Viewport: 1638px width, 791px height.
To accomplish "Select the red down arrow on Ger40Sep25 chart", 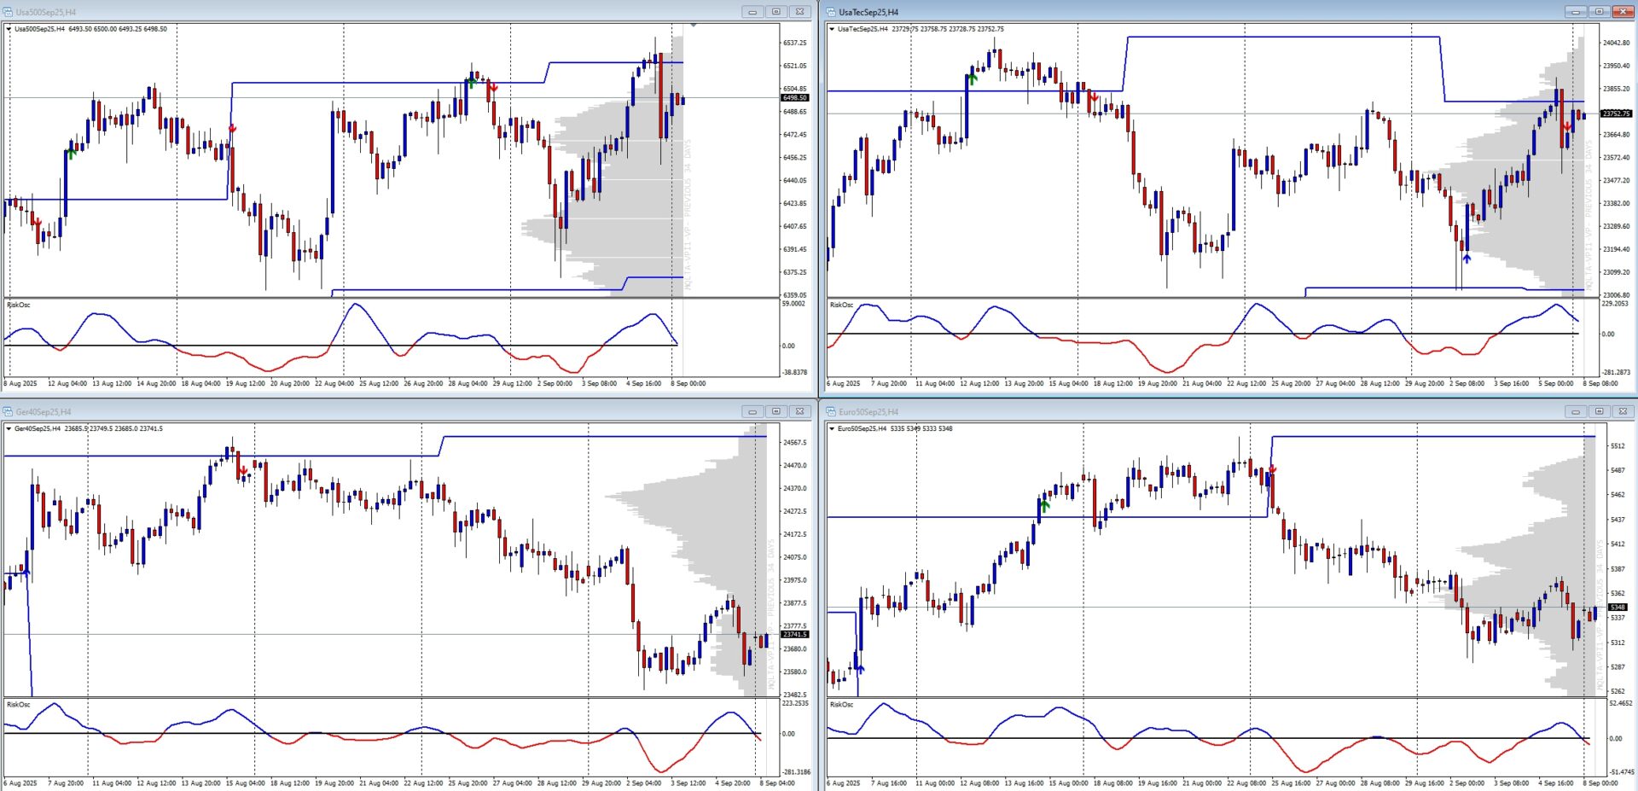I will (x=243, y=471).
